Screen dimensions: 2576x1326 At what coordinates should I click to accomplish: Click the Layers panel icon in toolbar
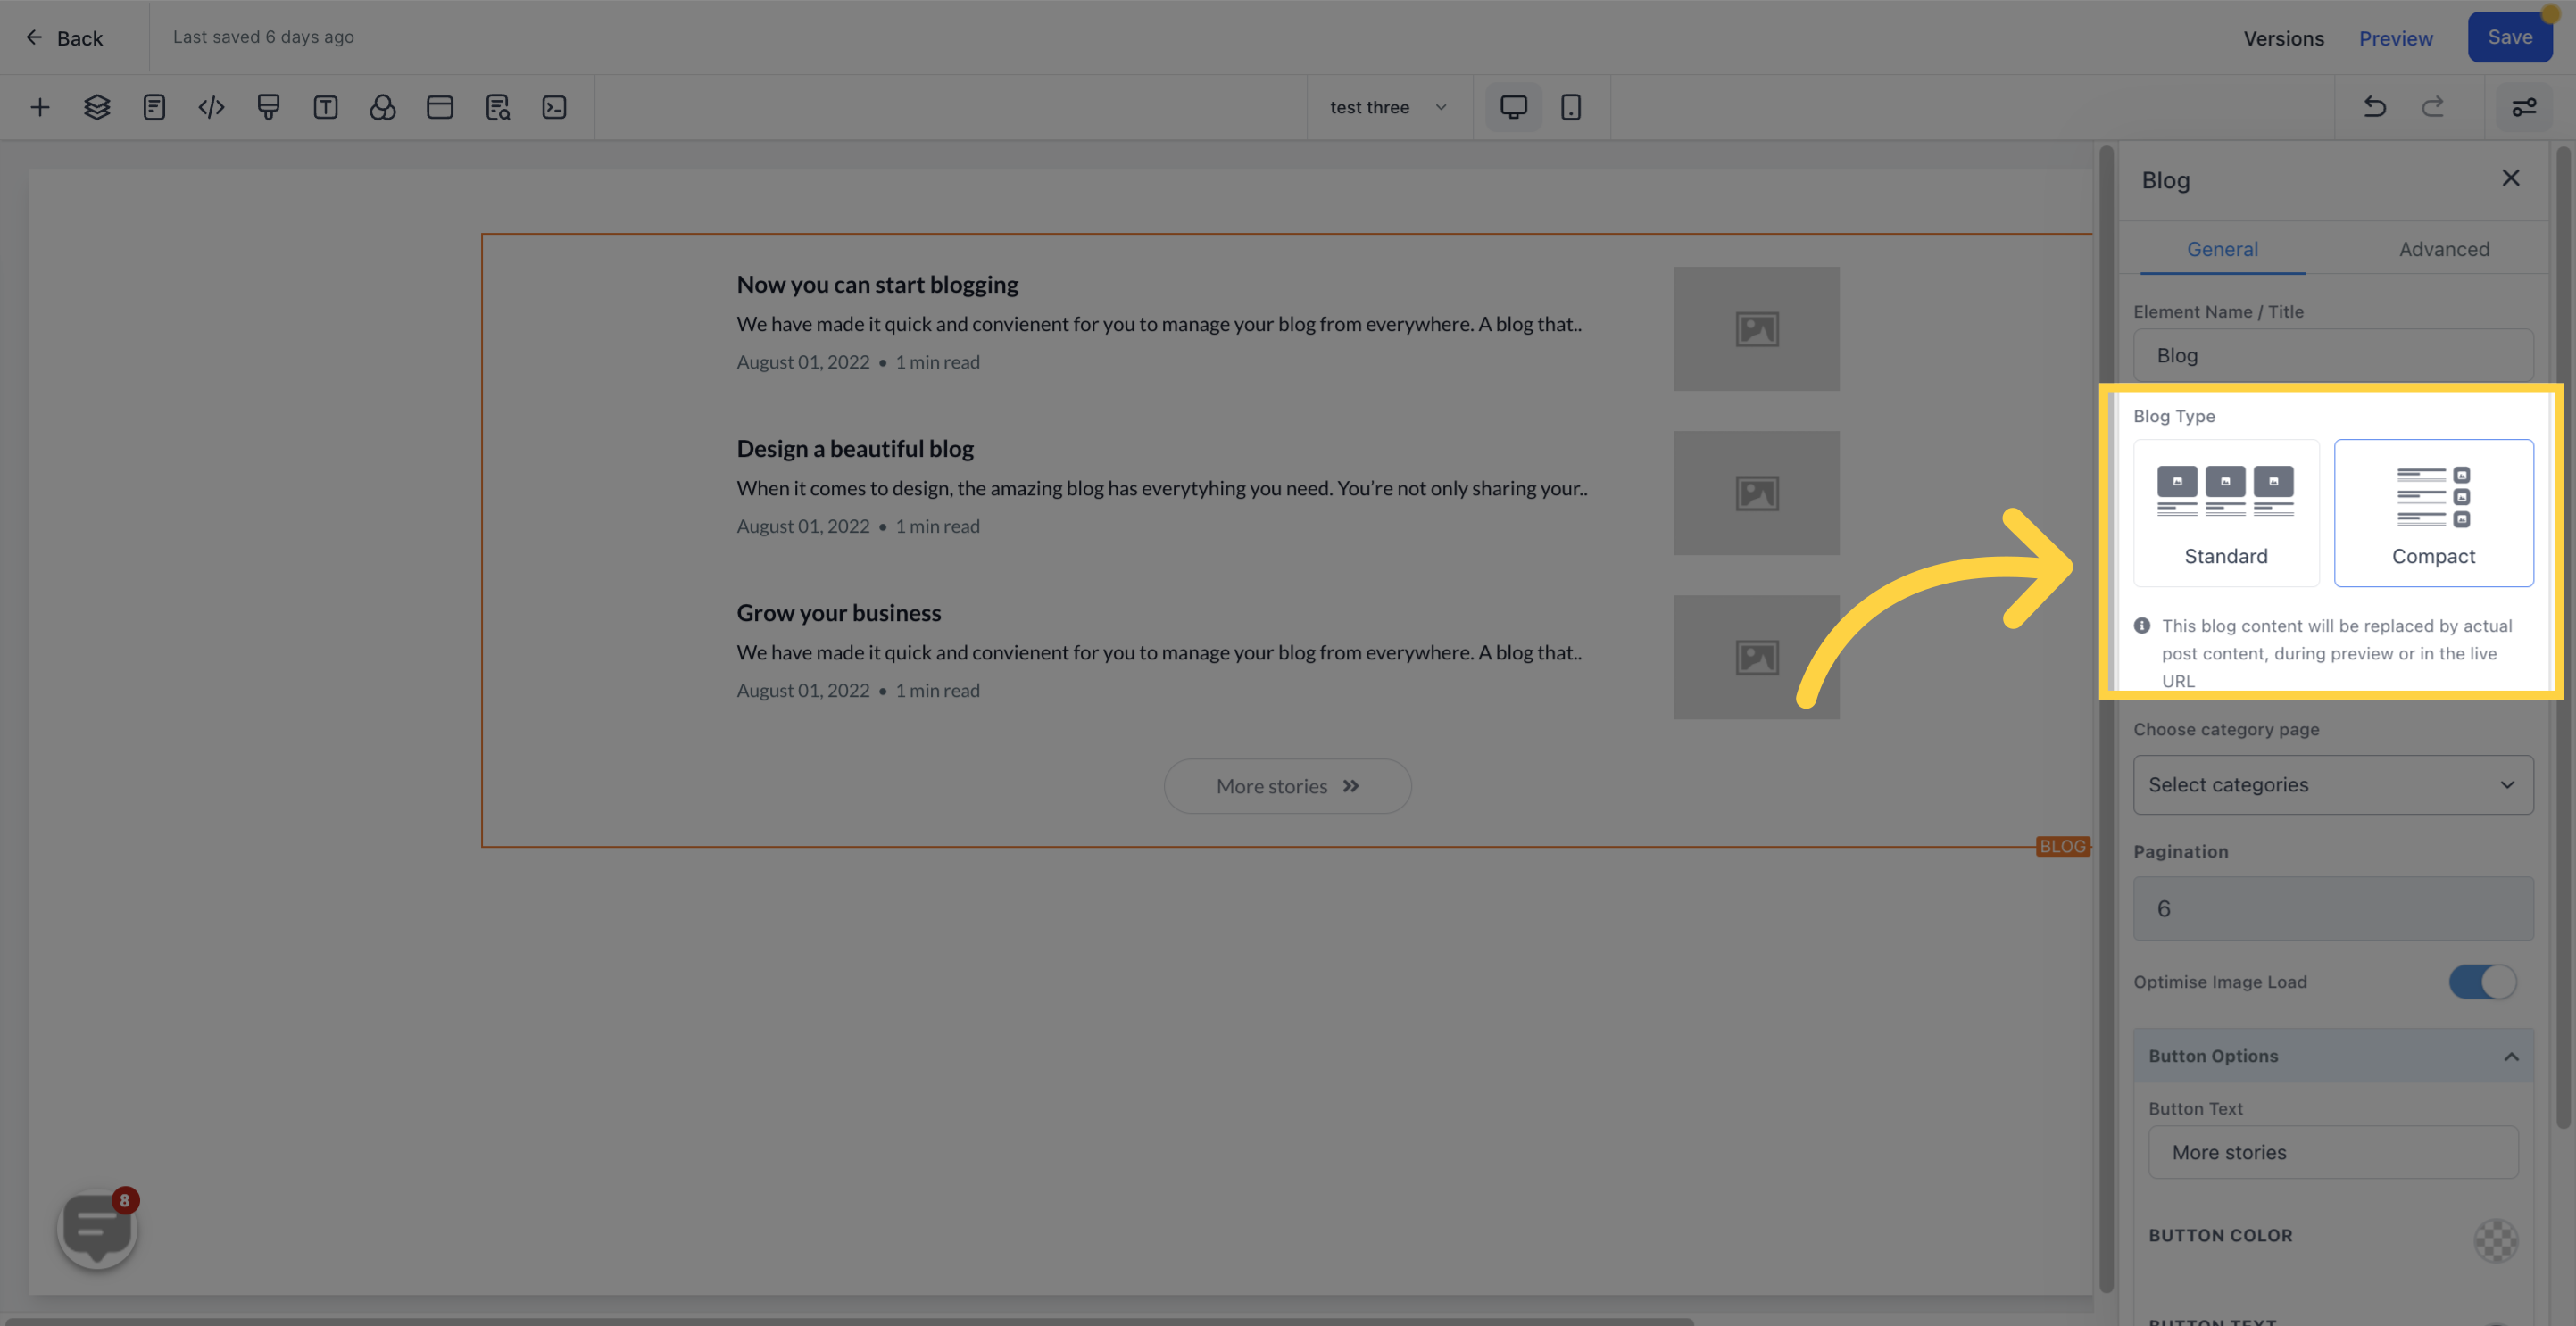point(95,106)
